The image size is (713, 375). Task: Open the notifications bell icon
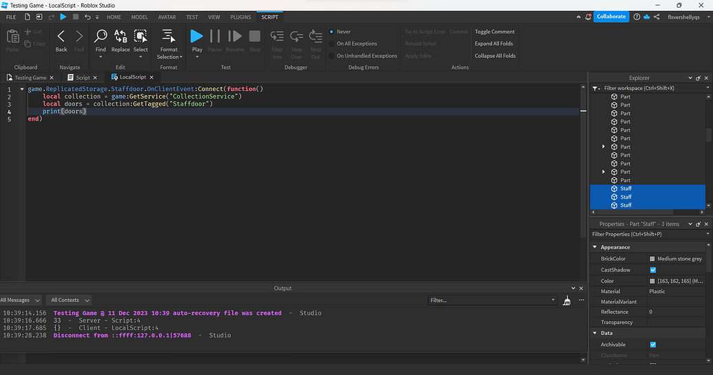(x=588, y=17)
